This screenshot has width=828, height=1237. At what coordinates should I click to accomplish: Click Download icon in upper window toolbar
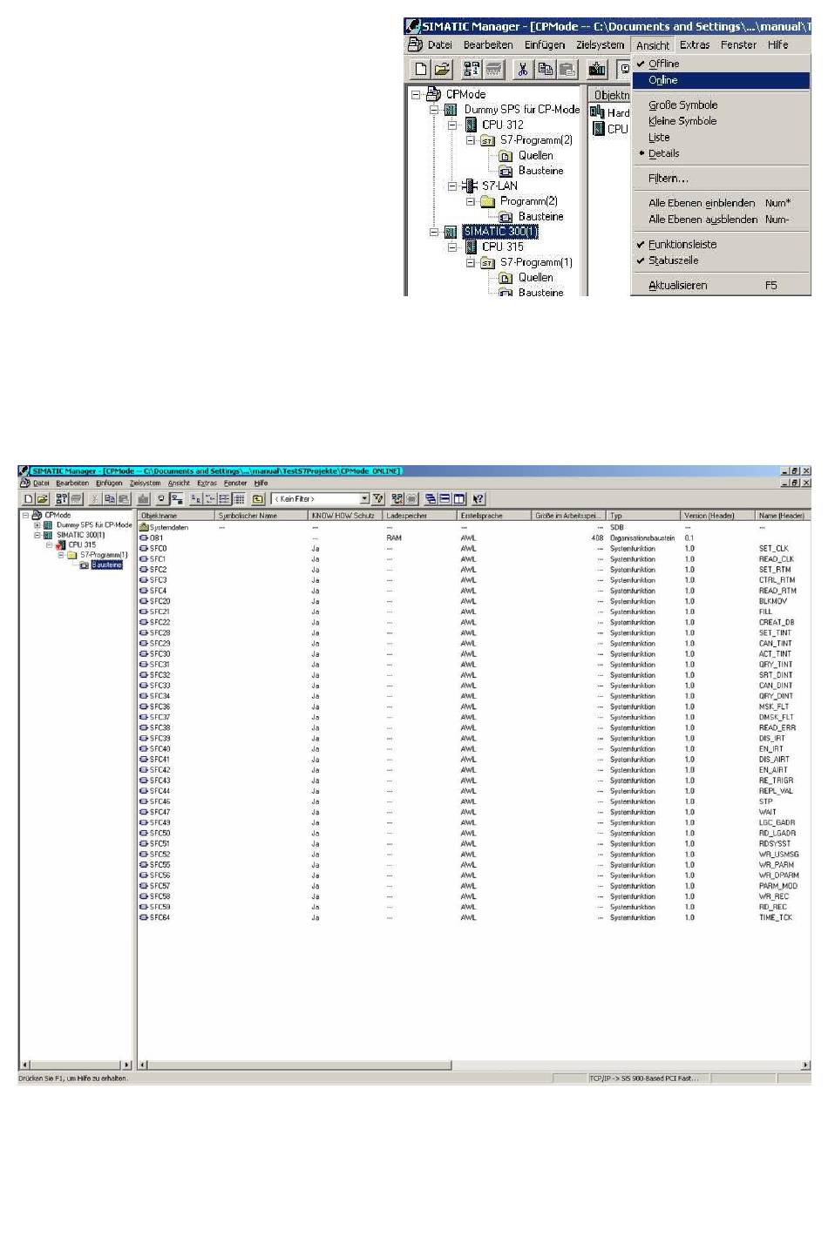[597, 69]
